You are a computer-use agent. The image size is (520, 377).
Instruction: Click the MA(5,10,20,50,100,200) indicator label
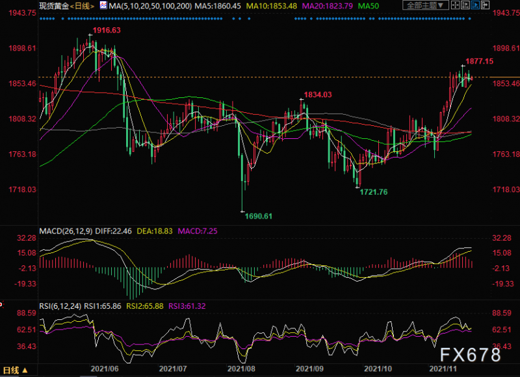point(150,6)
